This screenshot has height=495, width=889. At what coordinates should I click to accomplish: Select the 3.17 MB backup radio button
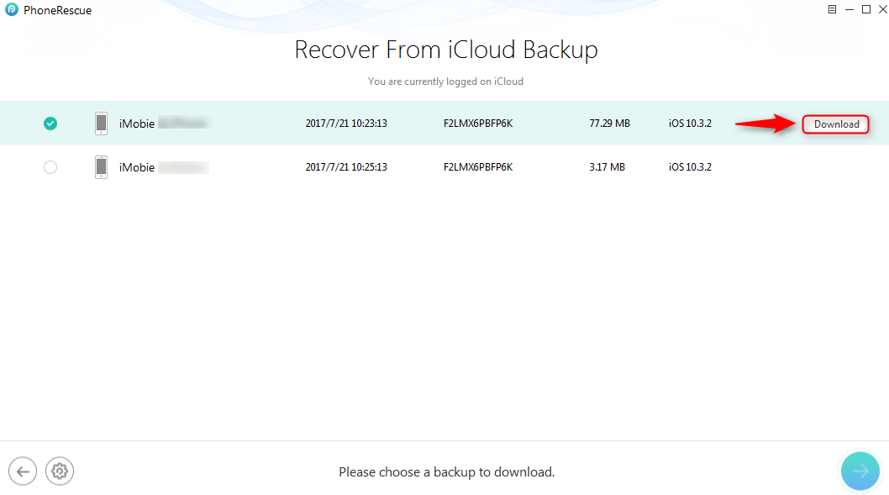(50, 167)
